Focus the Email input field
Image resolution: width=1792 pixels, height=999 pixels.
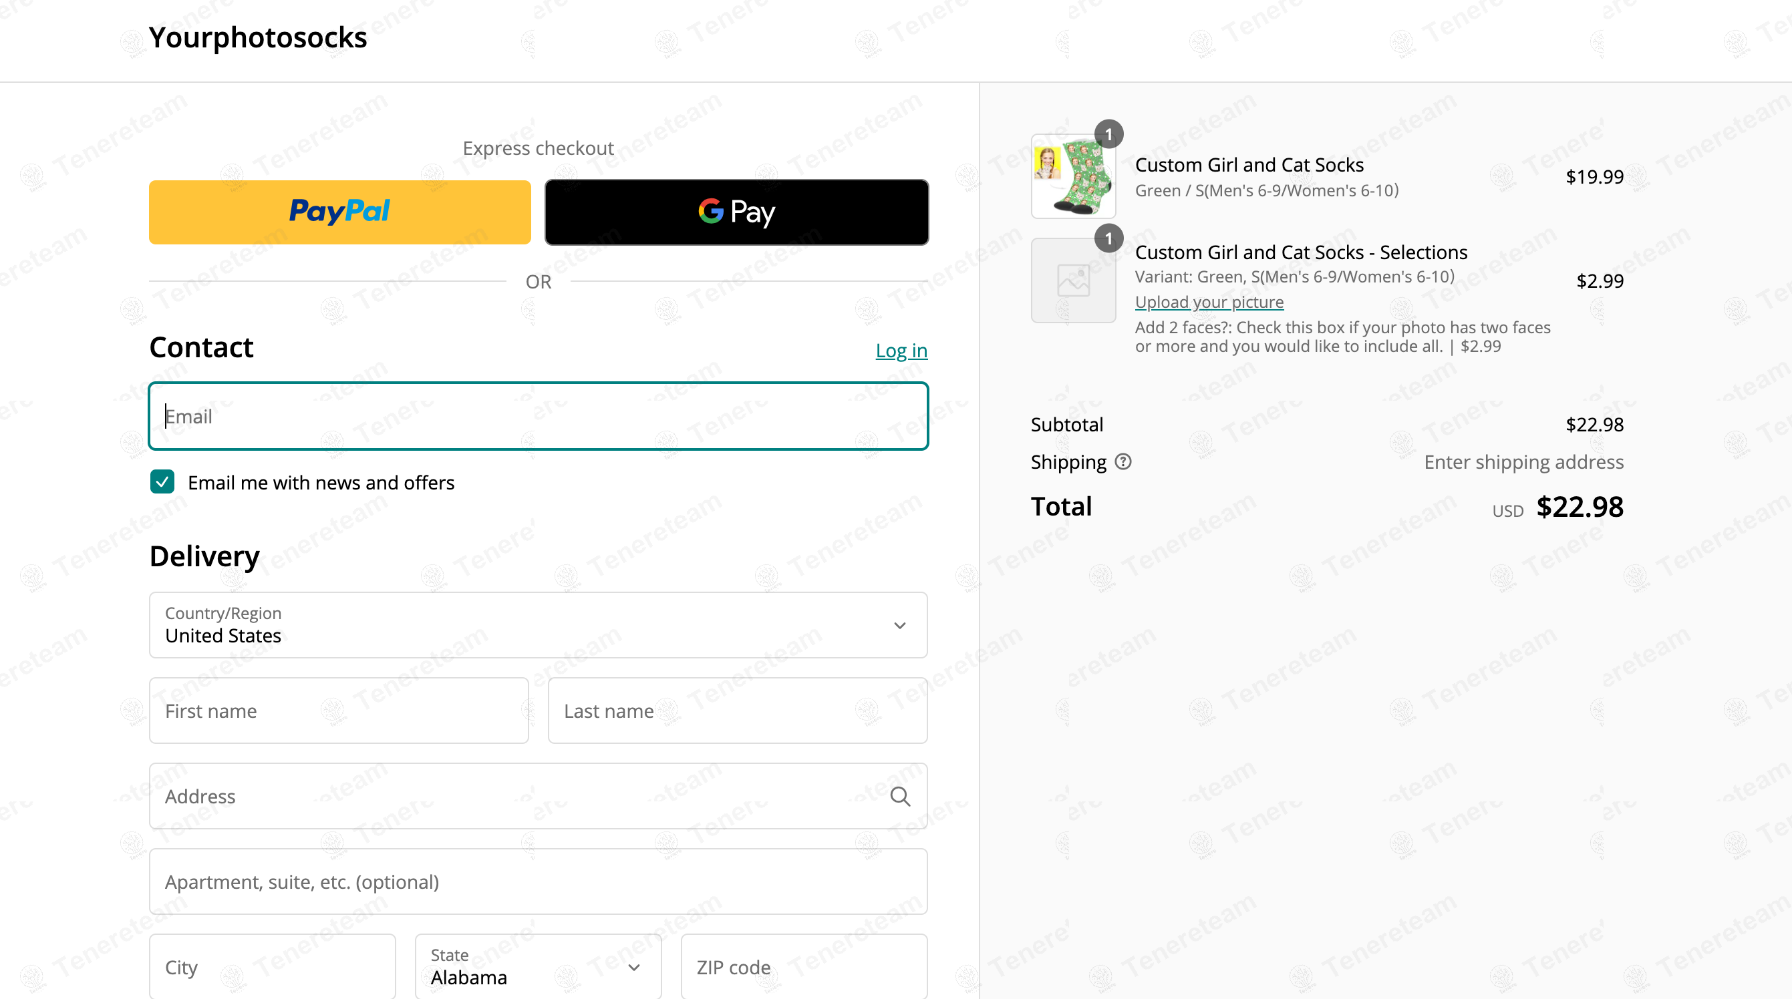538,416
